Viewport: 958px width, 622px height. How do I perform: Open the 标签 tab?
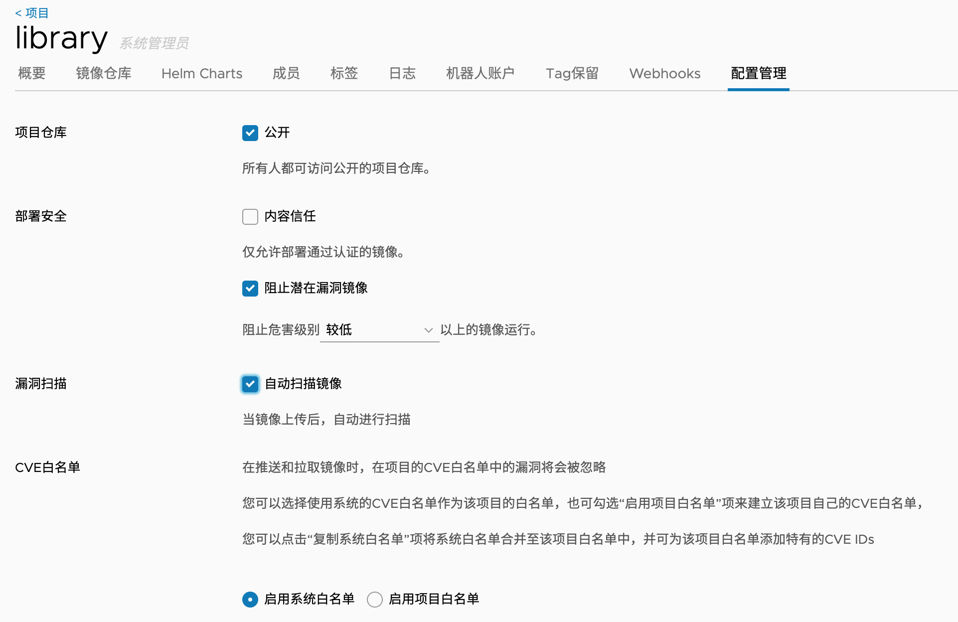click(x=344, y=73)
